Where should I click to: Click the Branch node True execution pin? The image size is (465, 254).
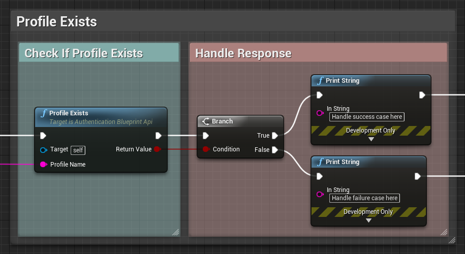pyautogui.click(x=275, y=136)
